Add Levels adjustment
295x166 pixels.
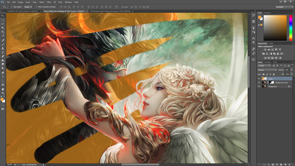[269, 50]
